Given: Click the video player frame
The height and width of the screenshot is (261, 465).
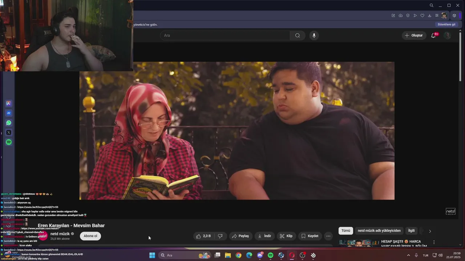Looking at the screenshot, I should tap(237, 130).
